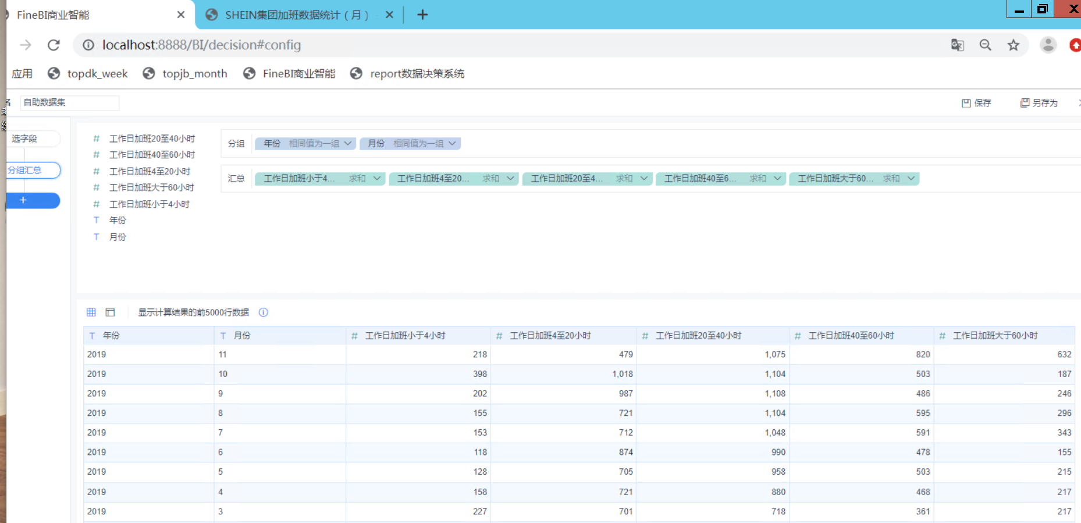Open the topdk_week bookmark
The image size is (1081, 523).
tap(88, 73)
